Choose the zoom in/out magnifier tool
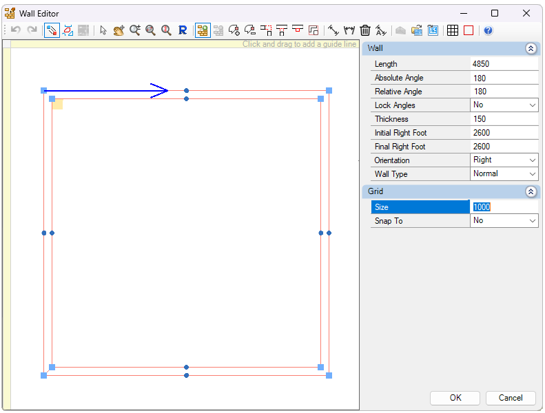 click(x=135, y=30)
